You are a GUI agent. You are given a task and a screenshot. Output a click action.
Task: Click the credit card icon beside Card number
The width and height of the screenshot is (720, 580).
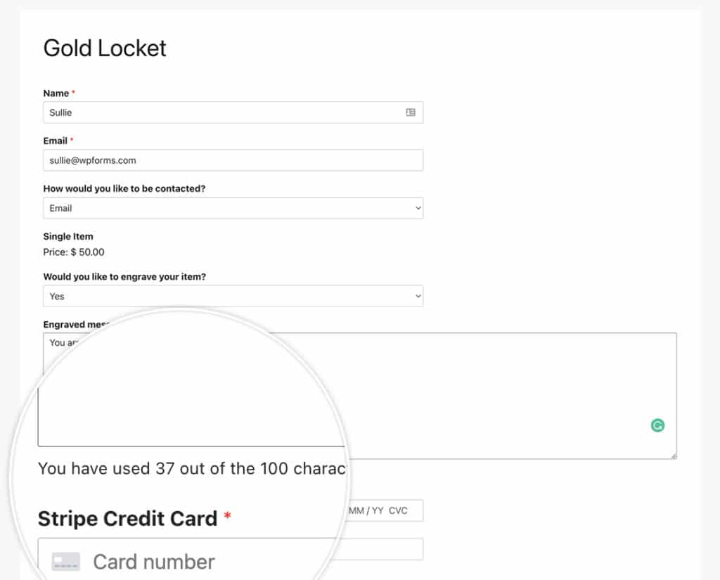(65, 560)
